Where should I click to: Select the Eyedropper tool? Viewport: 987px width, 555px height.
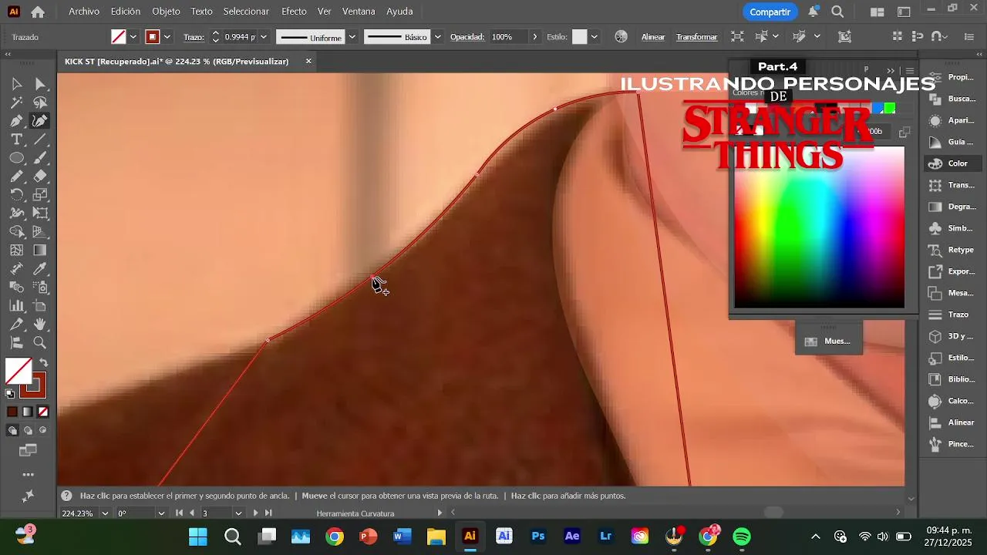click(x=40, y=269)
